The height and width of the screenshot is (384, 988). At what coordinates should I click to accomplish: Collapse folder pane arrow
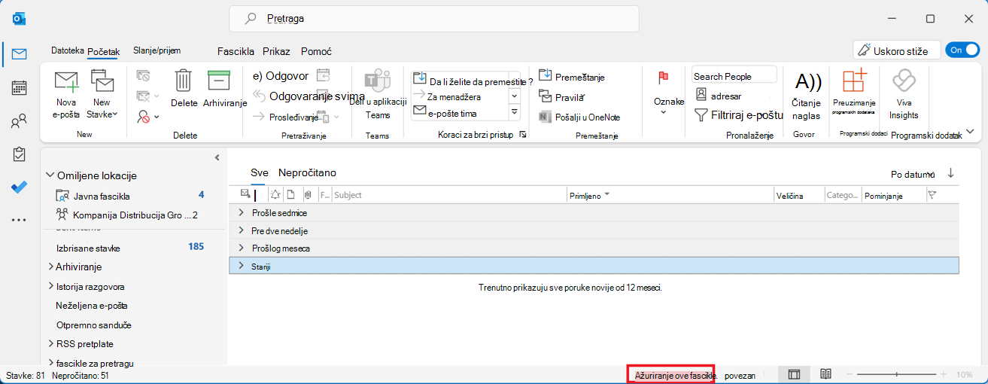pos(217,157)
